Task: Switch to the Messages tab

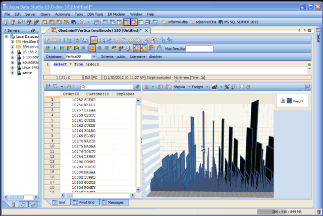Action: (x=115, y=202)
